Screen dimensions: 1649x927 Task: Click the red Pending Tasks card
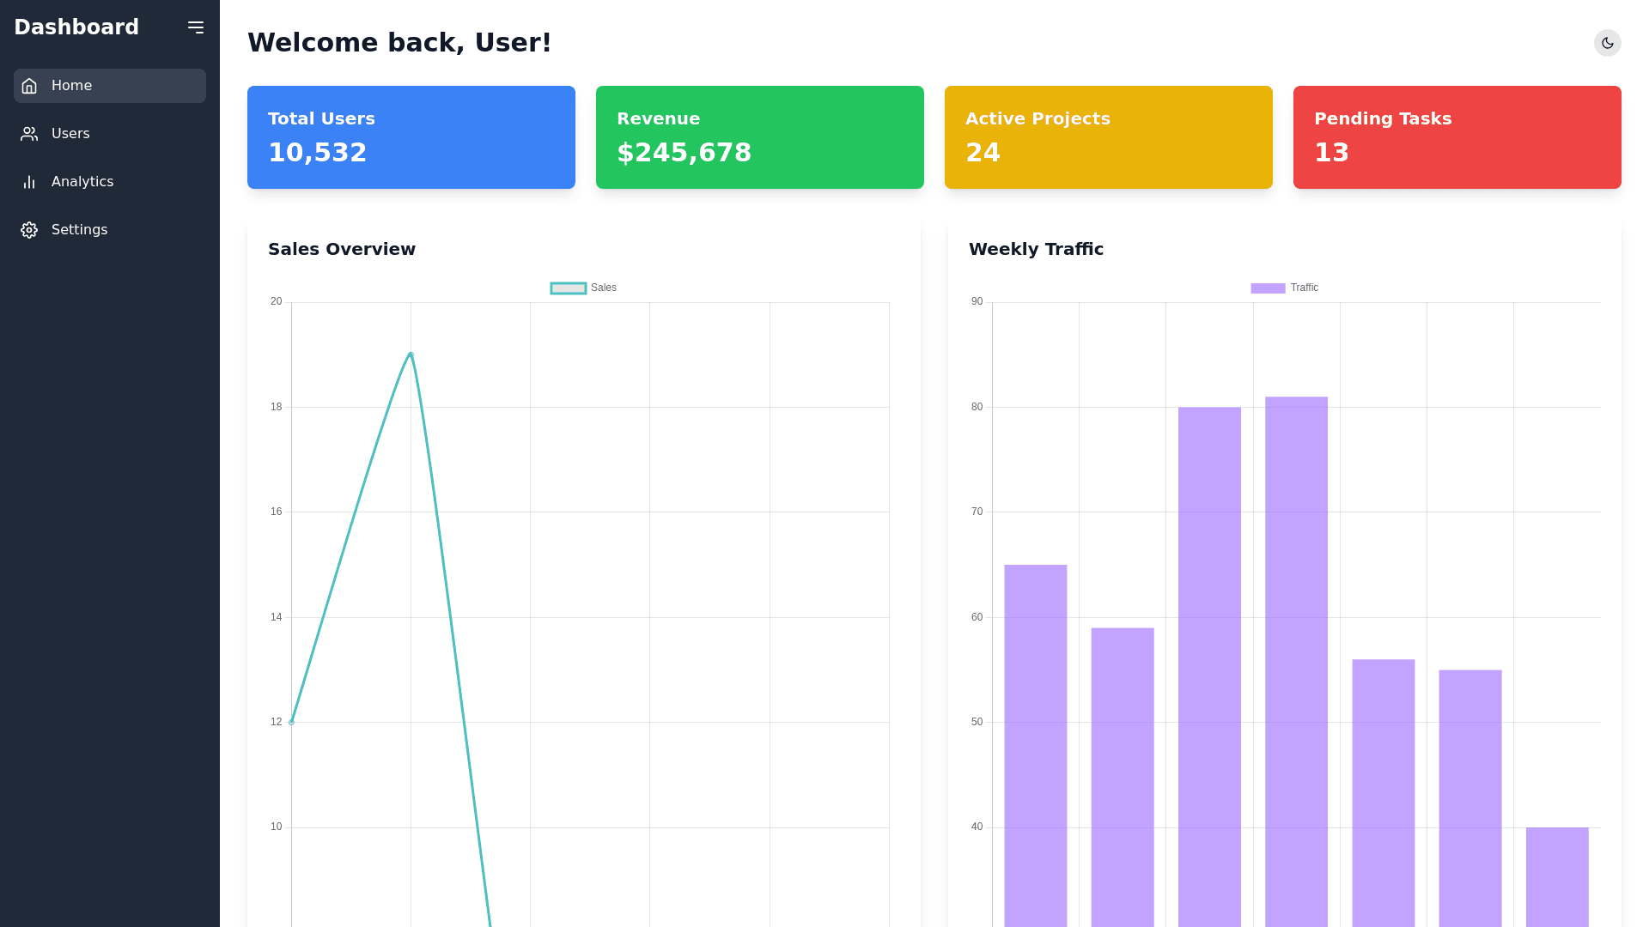1457,136
